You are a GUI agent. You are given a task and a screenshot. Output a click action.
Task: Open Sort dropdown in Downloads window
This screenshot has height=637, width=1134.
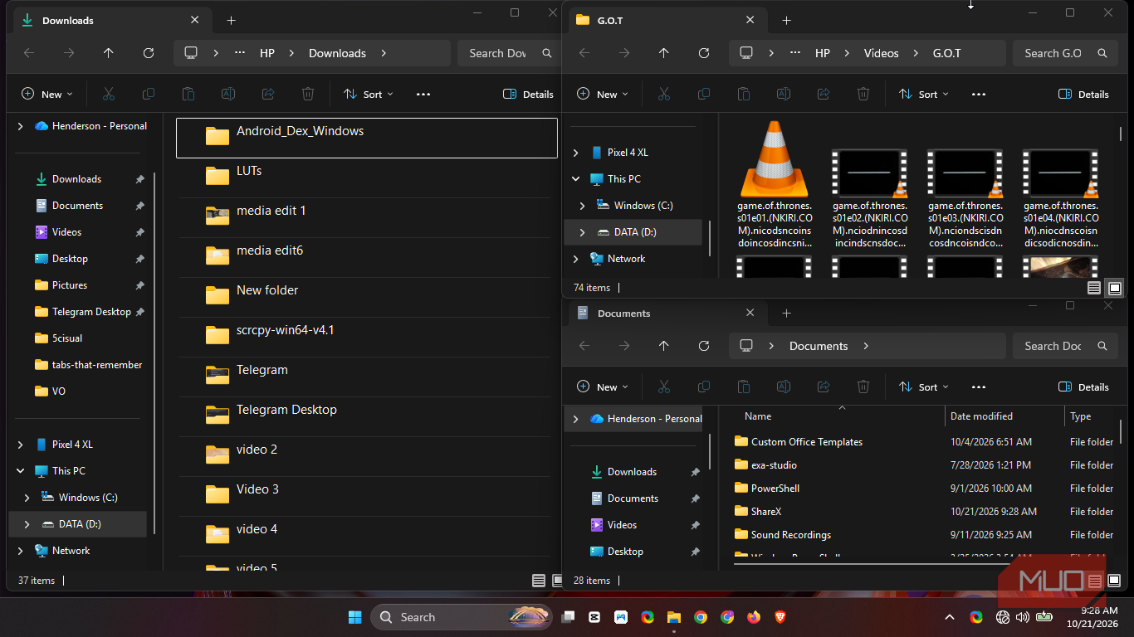(369, 95)
